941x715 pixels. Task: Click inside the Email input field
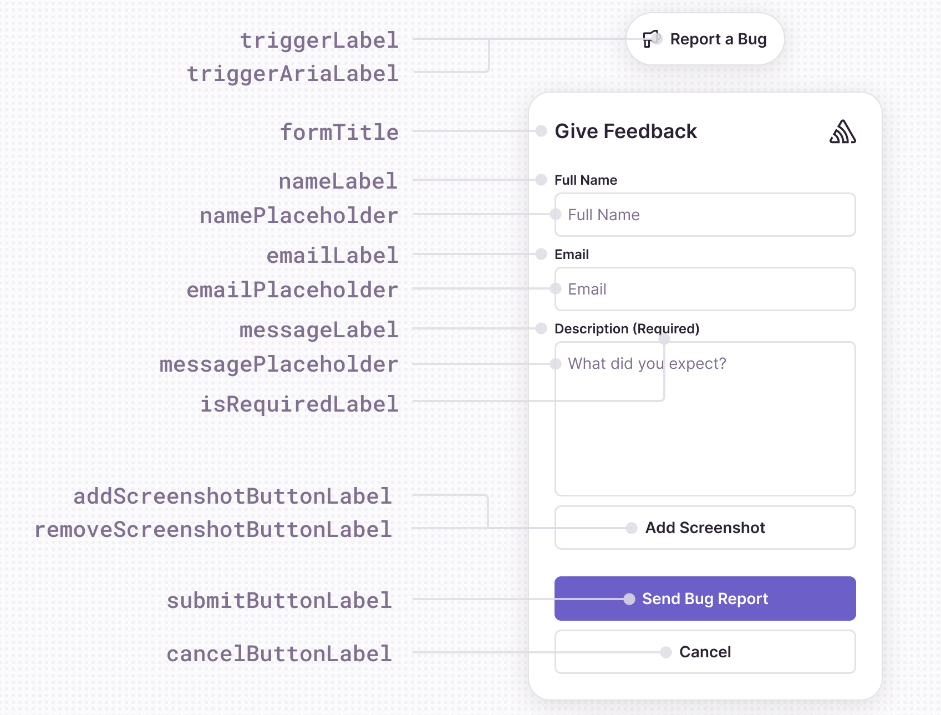pyautogui.click(x=705, y=289)
